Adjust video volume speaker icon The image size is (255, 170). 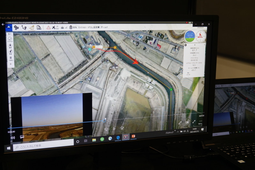(x=13, y=138)
